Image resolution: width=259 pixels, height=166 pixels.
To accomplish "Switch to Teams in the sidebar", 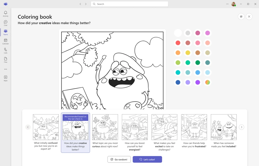I will pos(5,32).
